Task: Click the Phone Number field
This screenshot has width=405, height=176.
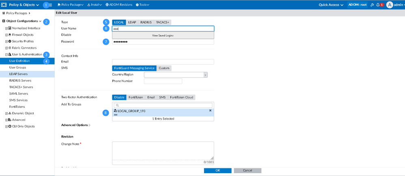Action: (163, 81)
